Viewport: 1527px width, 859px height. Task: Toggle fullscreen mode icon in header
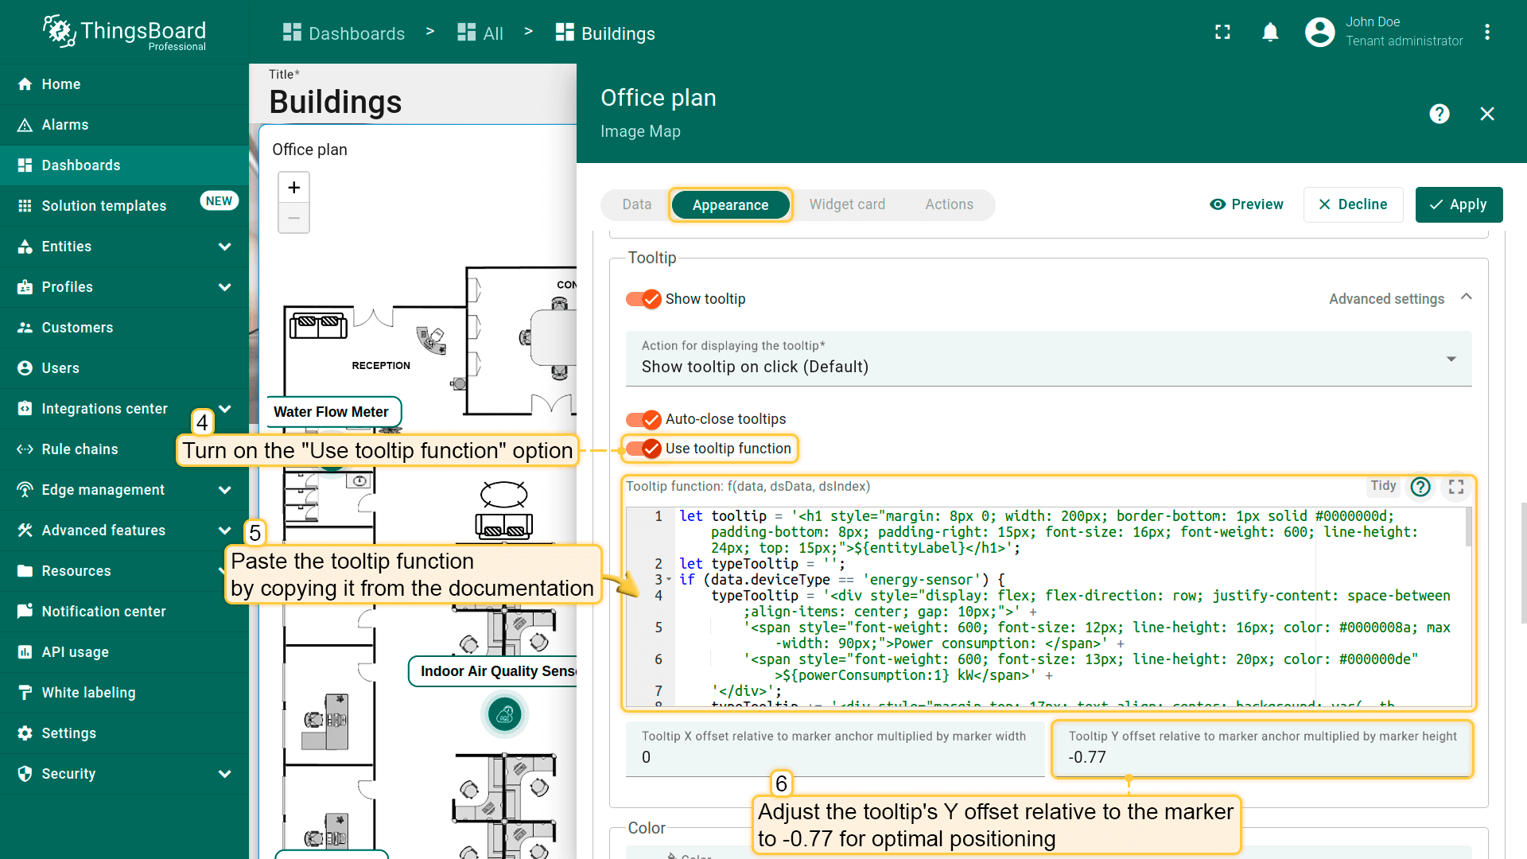pyautogui.click(x=1222, y=33)
